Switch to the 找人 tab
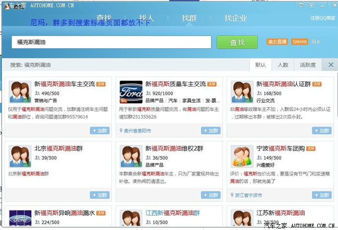 (x=145, y=18)
